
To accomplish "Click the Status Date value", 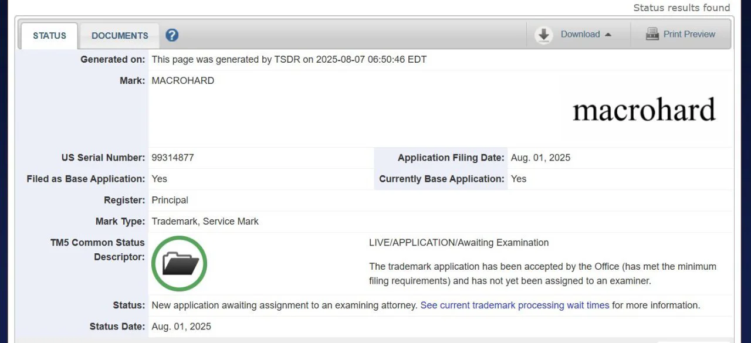I will pos(181,326).
